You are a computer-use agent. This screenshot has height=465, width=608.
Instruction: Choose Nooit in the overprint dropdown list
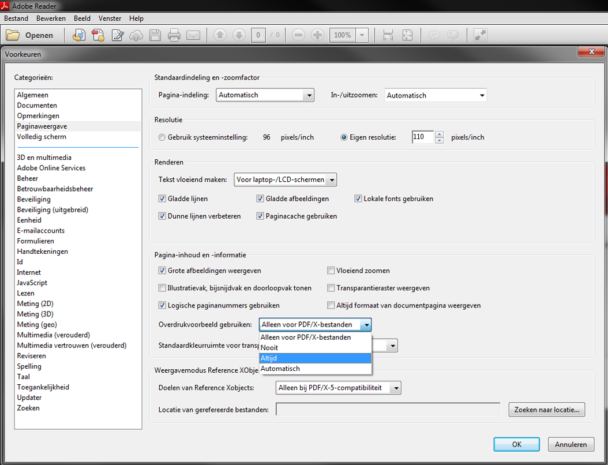click(315, 347)
